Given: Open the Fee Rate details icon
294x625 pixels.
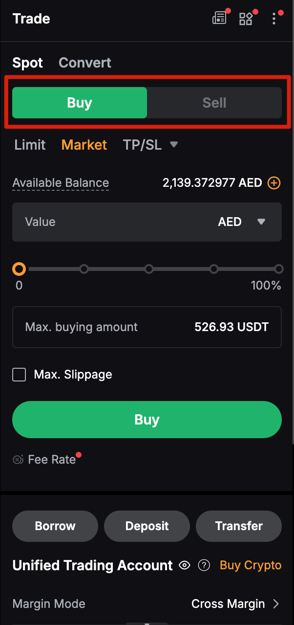Looking at the screenshot, I should pos(18,459).
